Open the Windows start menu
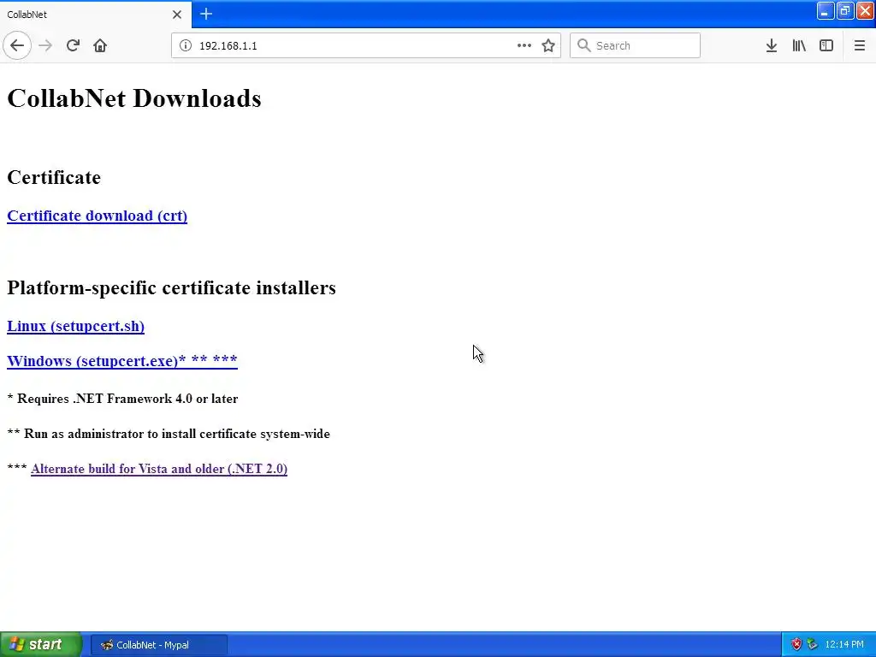The width and height of the screenshot is (876, 657). 41,644
